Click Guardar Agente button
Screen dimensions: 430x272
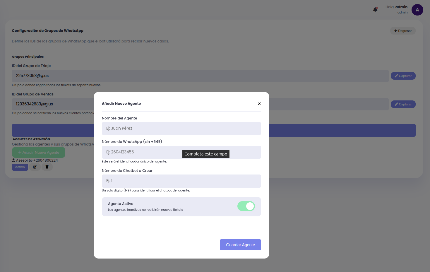point(240,245)
